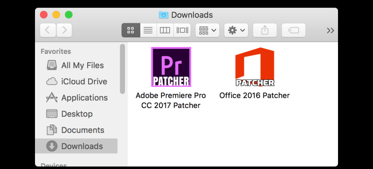This screenshot has width=373, height=169.
Task: Switch to Cover Flow view
Action: (182, 30)
